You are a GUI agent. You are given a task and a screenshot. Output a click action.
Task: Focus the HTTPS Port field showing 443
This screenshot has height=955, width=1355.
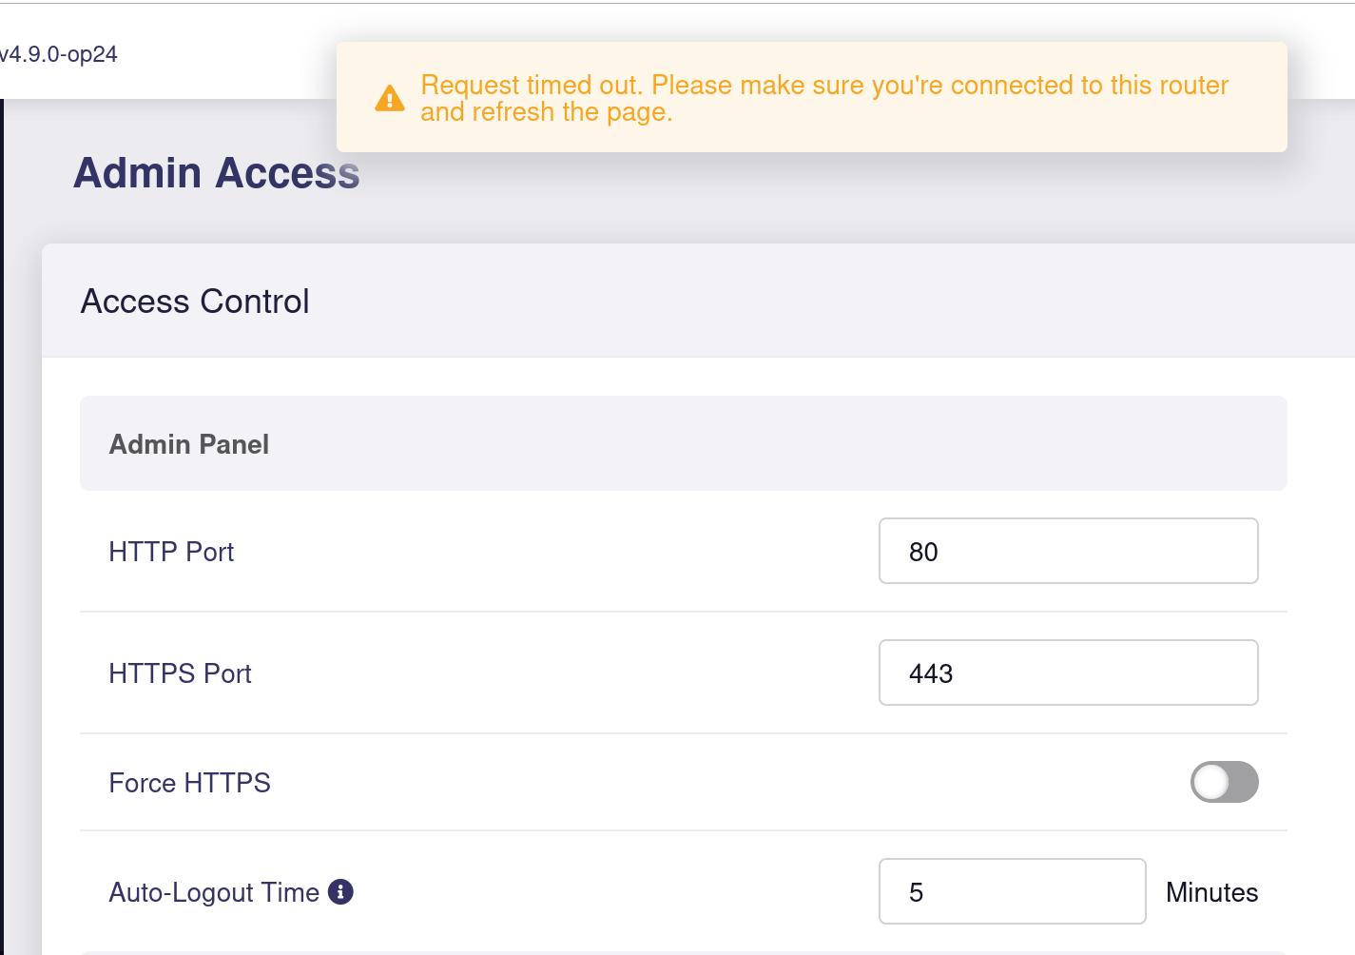[1068, 672]
